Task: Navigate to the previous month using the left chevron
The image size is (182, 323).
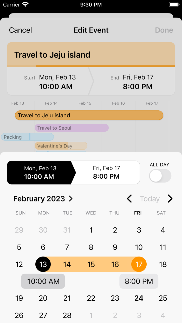Action: pyautogui.click(x=129, y=199)
